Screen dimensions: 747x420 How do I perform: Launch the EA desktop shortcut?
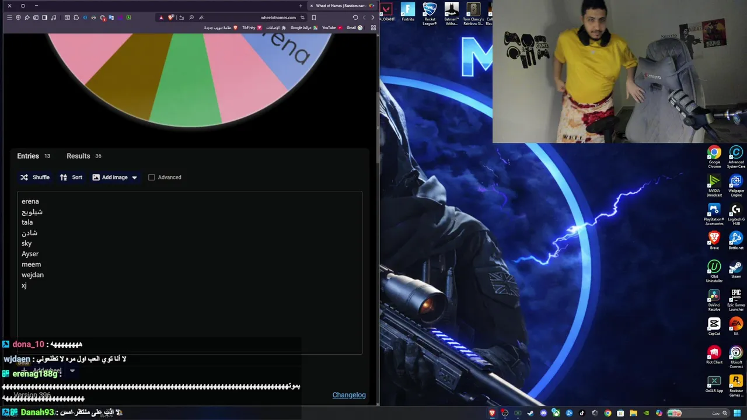click(736, 327)
